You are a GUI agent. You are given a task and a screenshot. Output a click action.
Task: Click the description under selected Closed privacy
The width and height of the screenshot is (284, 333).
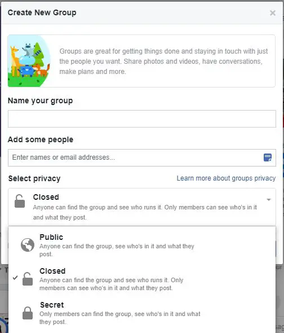(x=145, y=212)
